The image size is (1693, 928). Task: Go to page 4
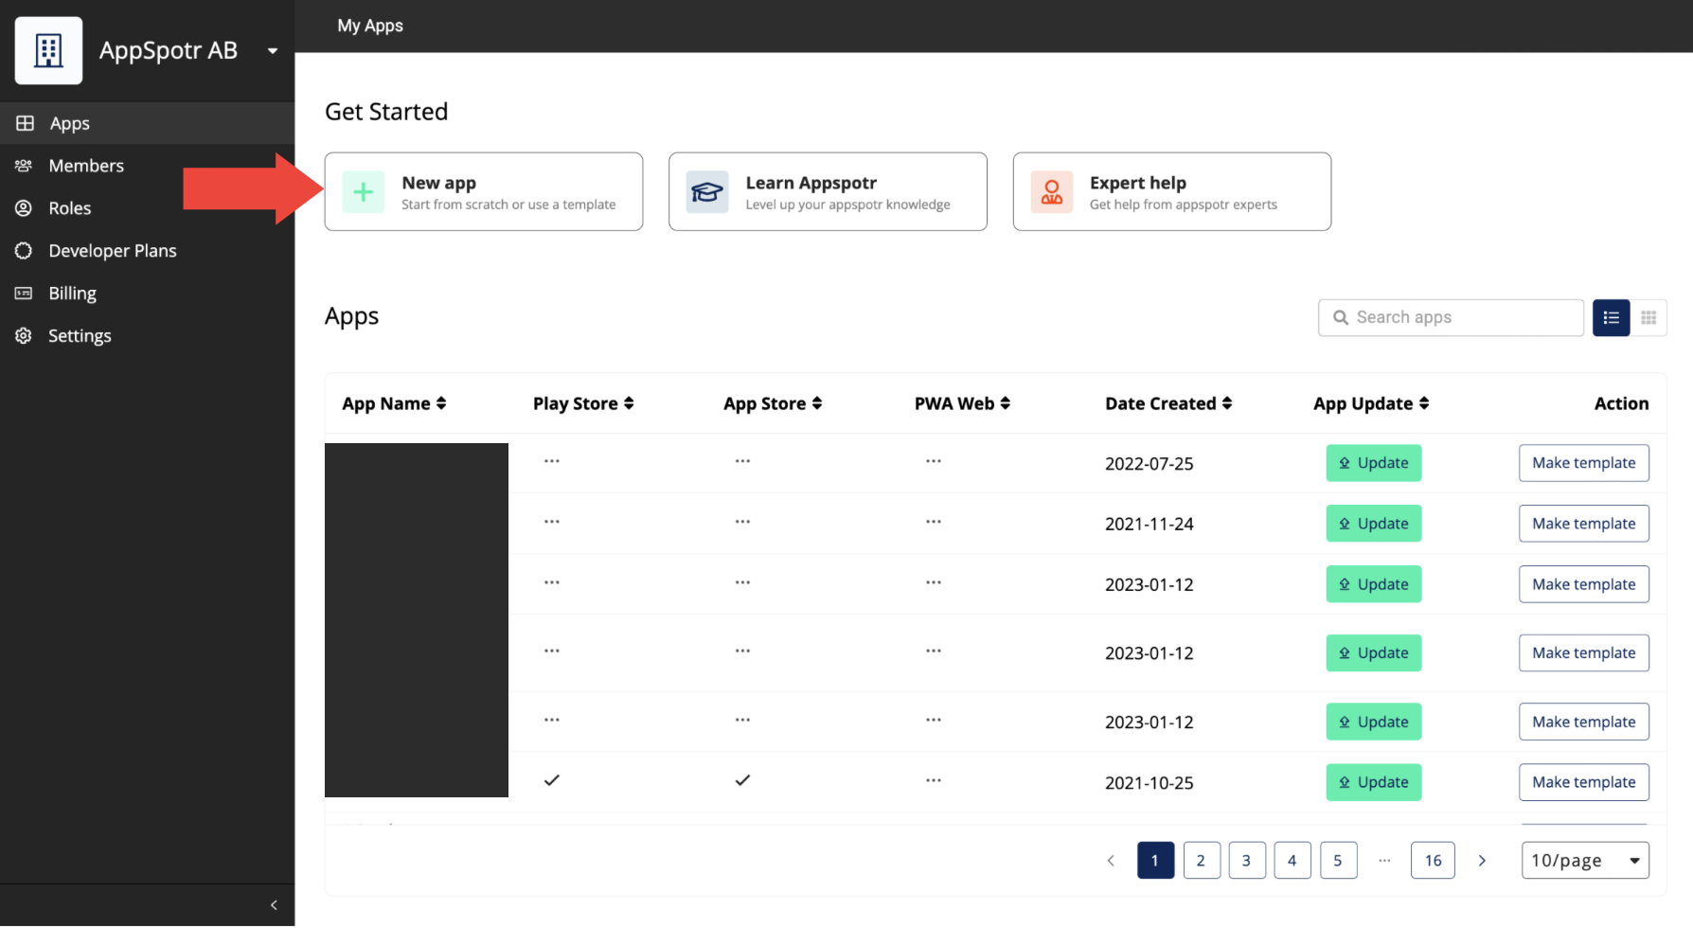[x=1292, y=861]
